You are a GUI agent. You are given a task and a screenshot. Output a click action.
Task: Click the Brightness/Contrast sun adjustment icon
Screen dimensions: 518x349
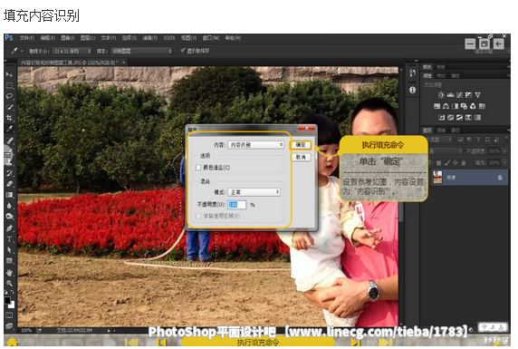click(x=441, y=95)
